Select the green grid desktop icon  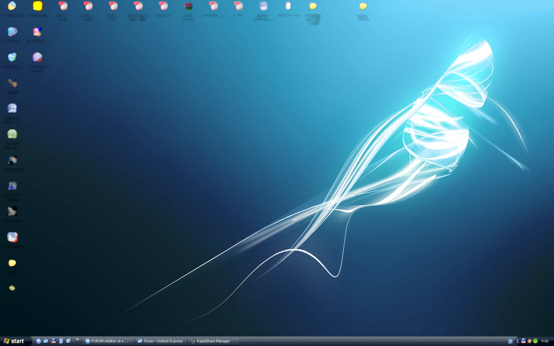[x=12, y=134]
